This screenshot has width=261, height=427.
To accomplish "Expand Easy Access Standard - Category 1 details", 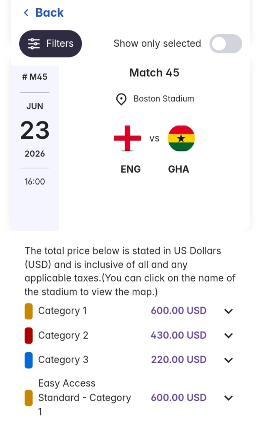I will coord(228,397).
